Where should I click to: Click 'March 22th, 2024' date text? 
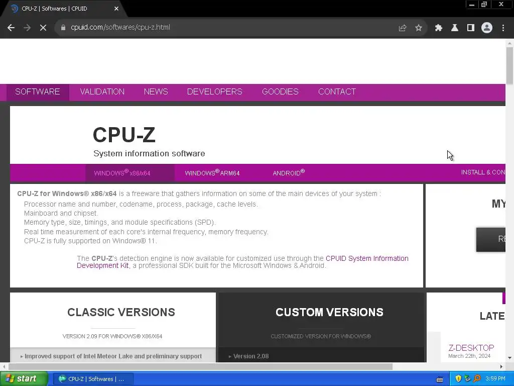click(469, 356)
